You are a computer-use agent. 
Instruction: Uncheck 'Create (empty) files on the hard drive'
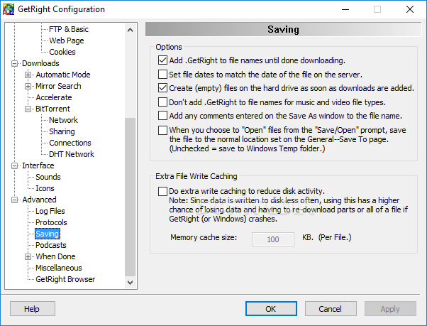click(x=162, y=88)
